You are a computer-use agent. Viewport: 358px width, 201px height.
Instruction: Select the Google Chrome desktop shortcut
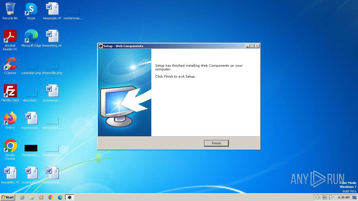(10, 150)
